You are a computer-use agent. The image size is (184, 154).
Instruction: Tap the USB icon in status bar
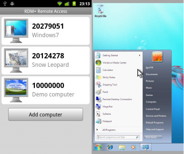5,3
